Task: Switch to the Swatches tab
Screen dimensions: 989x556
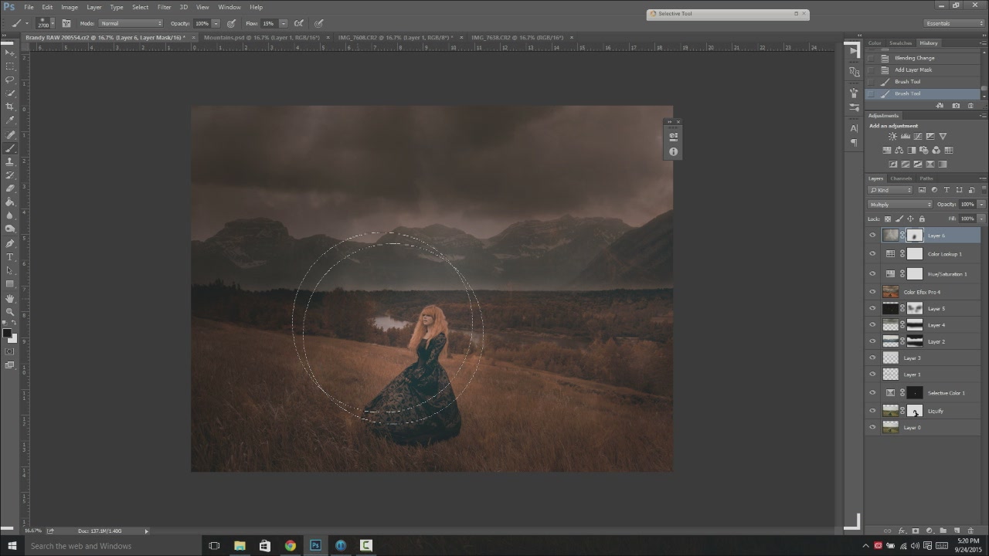Action: [900, 43]
